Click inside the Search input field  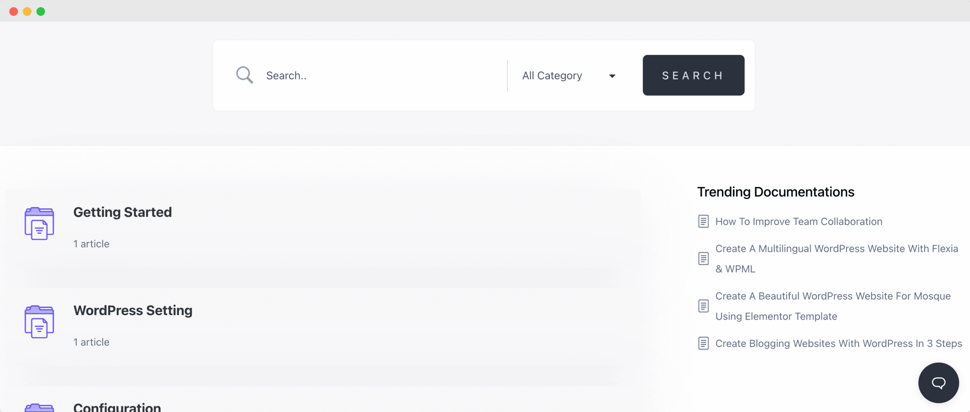click(341, 75)
